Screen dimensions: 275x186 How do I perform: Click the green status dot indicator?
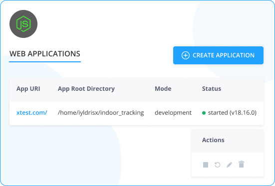[x=204, y=113]
